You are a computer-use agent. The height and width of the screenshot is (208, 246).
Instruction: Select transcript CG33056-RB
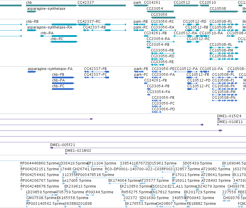pos(162,50)
